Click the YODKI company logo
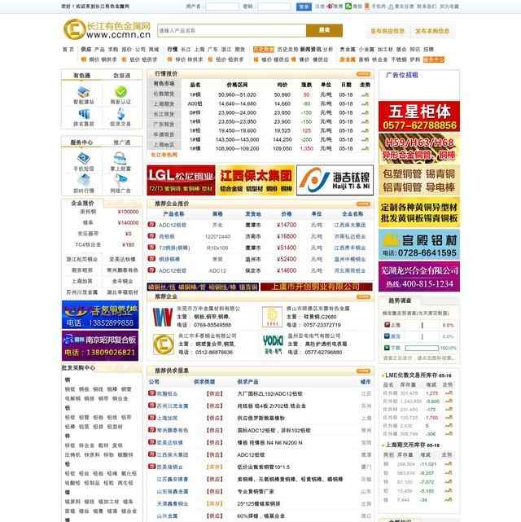 click(273, 344)
